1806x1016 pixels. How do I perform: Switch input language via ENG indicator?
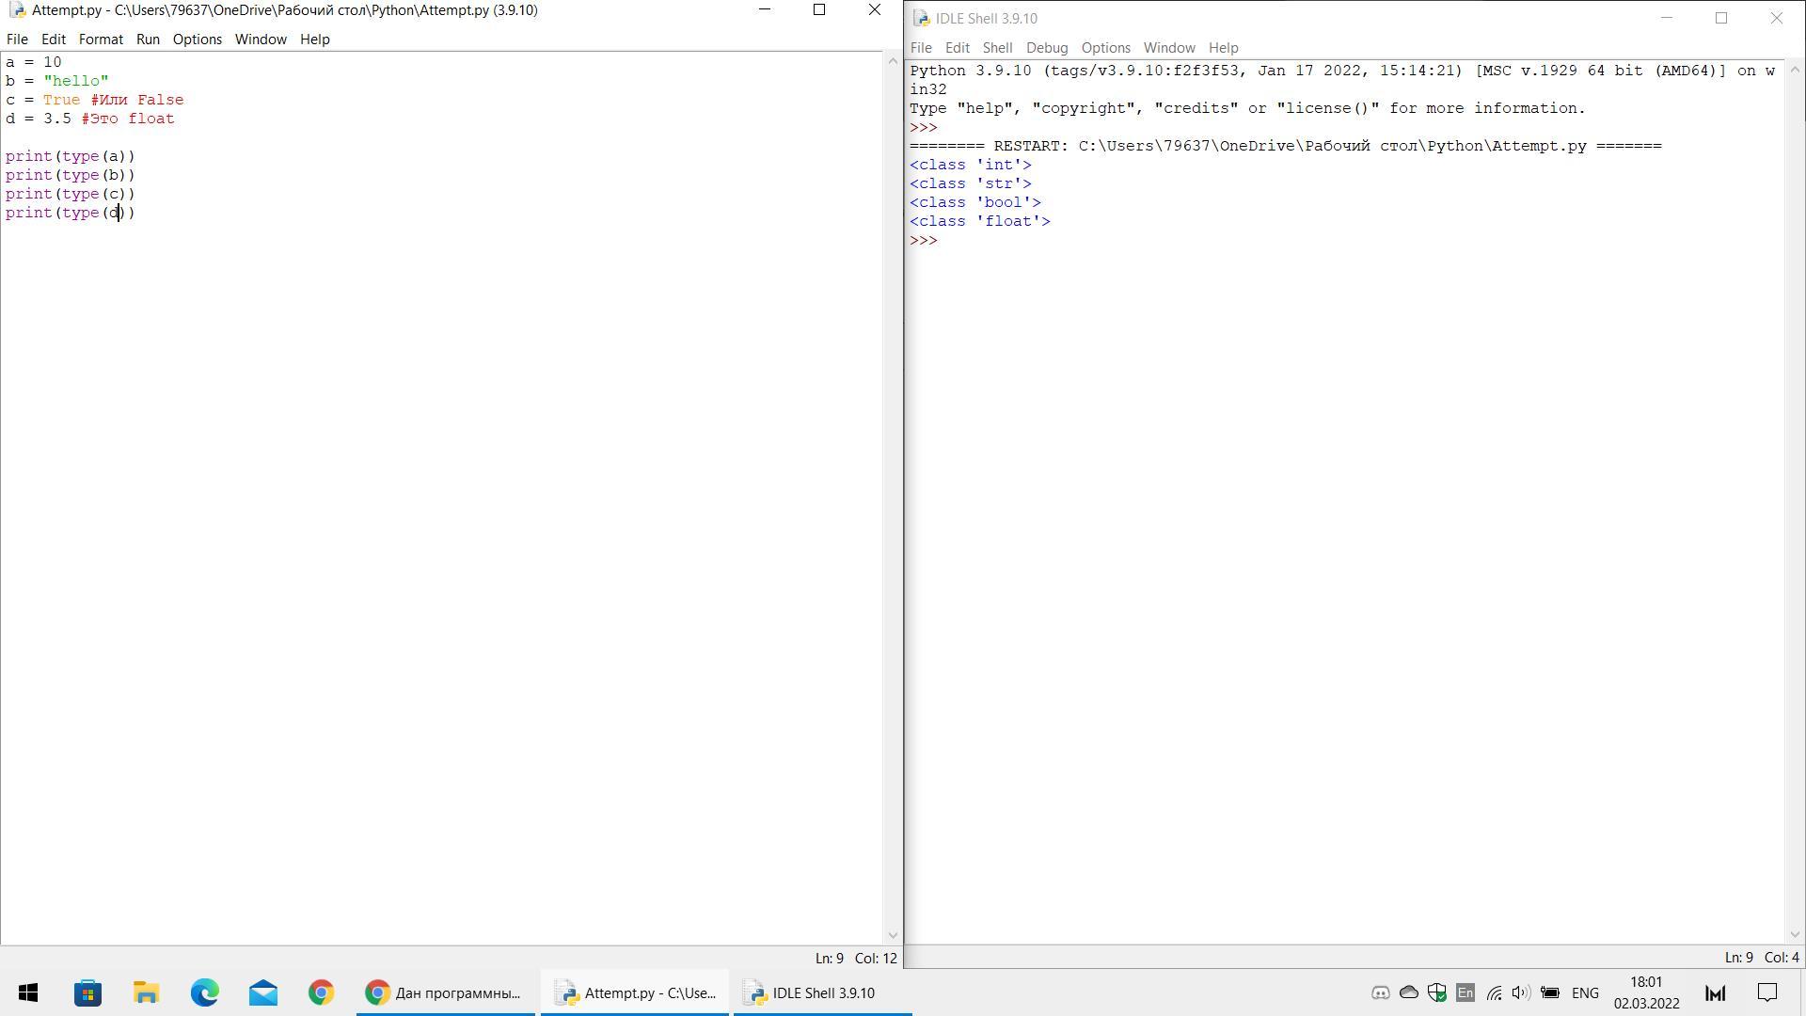1585,992
